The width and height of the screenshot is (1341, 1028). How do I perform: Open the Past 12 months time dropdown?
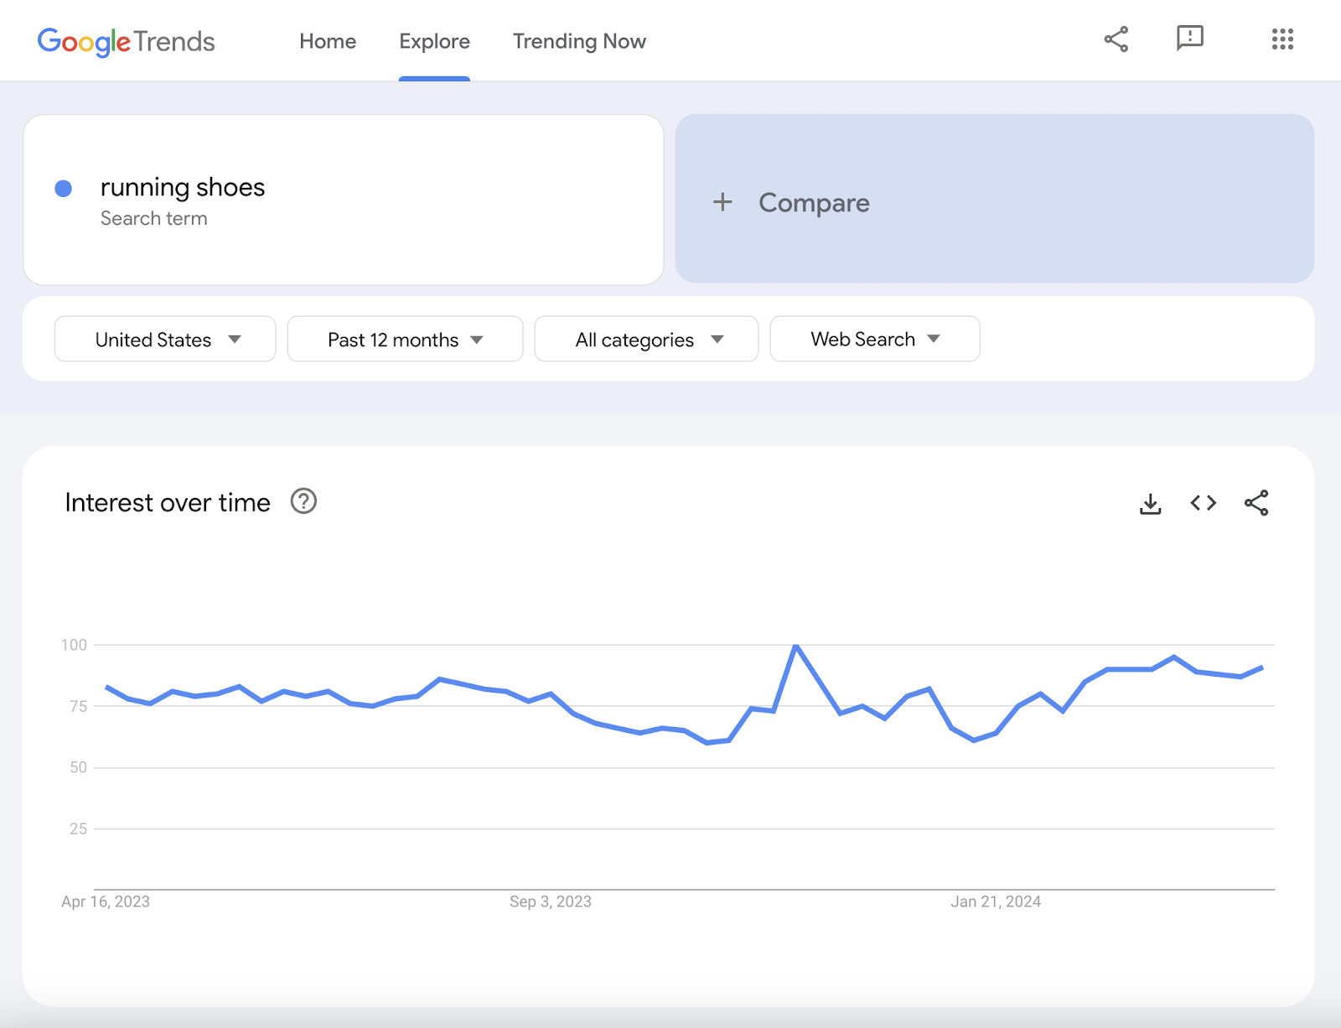[405, 340]
